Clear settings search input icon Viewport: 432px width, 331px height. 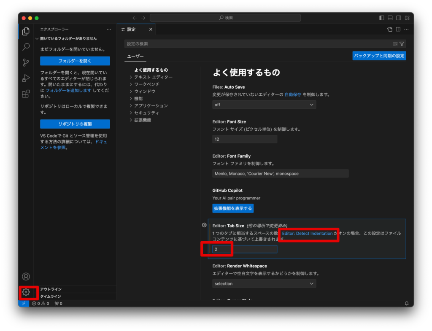coord(395,44)
